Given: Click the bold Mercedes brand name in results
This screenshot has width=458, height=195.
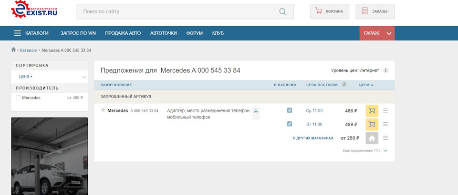Looking at the screenshot, I should pyautogui.click(x=118, y=111).
